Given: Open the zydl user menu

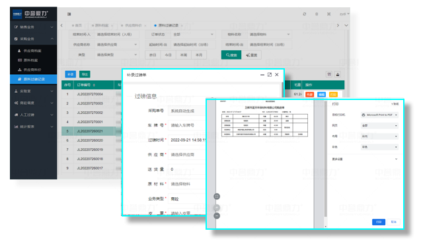Looking at the screenshot, I should [x=344, y=14].
